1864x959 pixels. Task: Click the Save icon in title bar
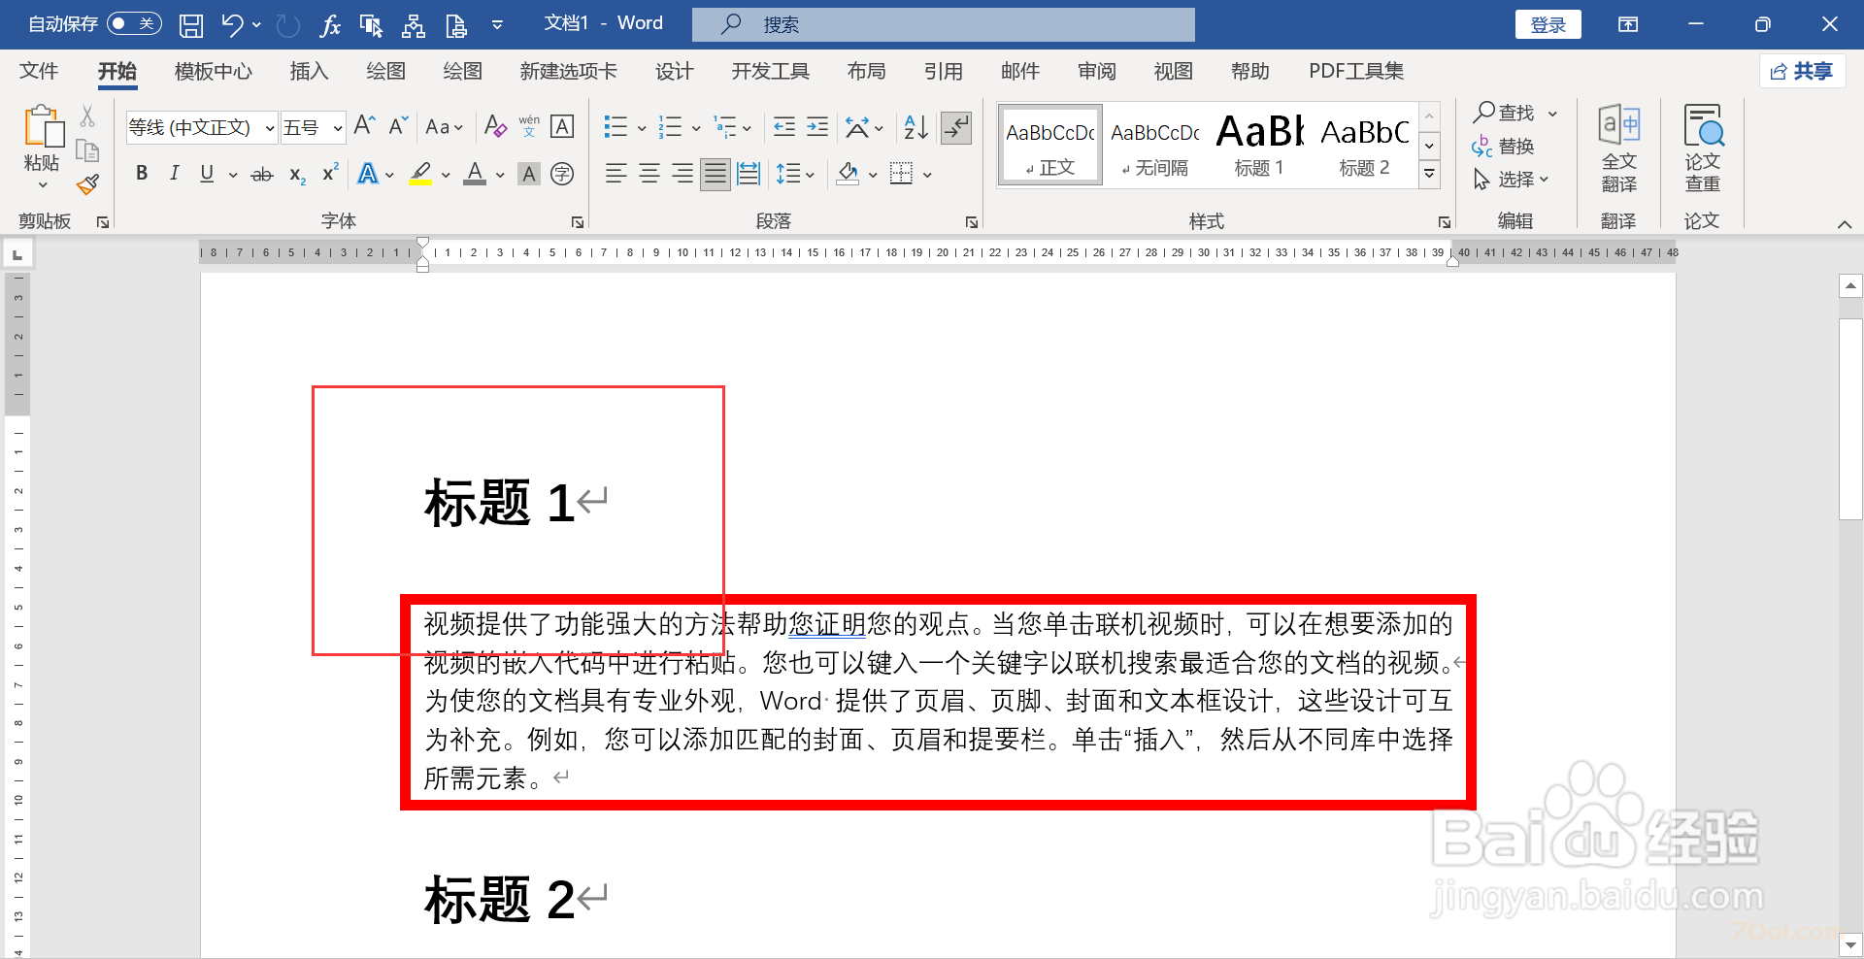click(191, 25)
